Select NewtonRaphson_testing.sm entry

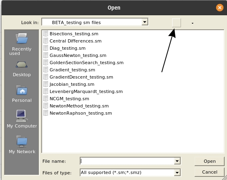coord(80,113)
